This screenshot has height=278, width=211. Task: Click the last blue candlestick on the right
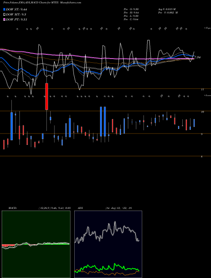click(x=194, y=123)
